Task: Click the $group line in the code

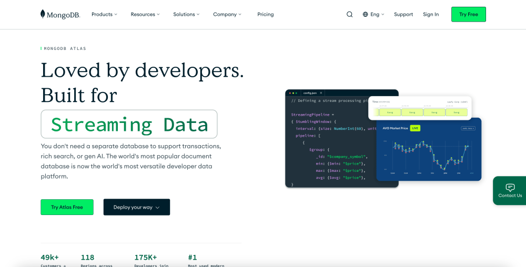Action: pyautogui.click(x=319, y=150)
